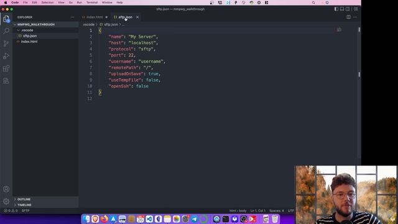Toggle secondary sidebar layout button

(x=348, y=9)
